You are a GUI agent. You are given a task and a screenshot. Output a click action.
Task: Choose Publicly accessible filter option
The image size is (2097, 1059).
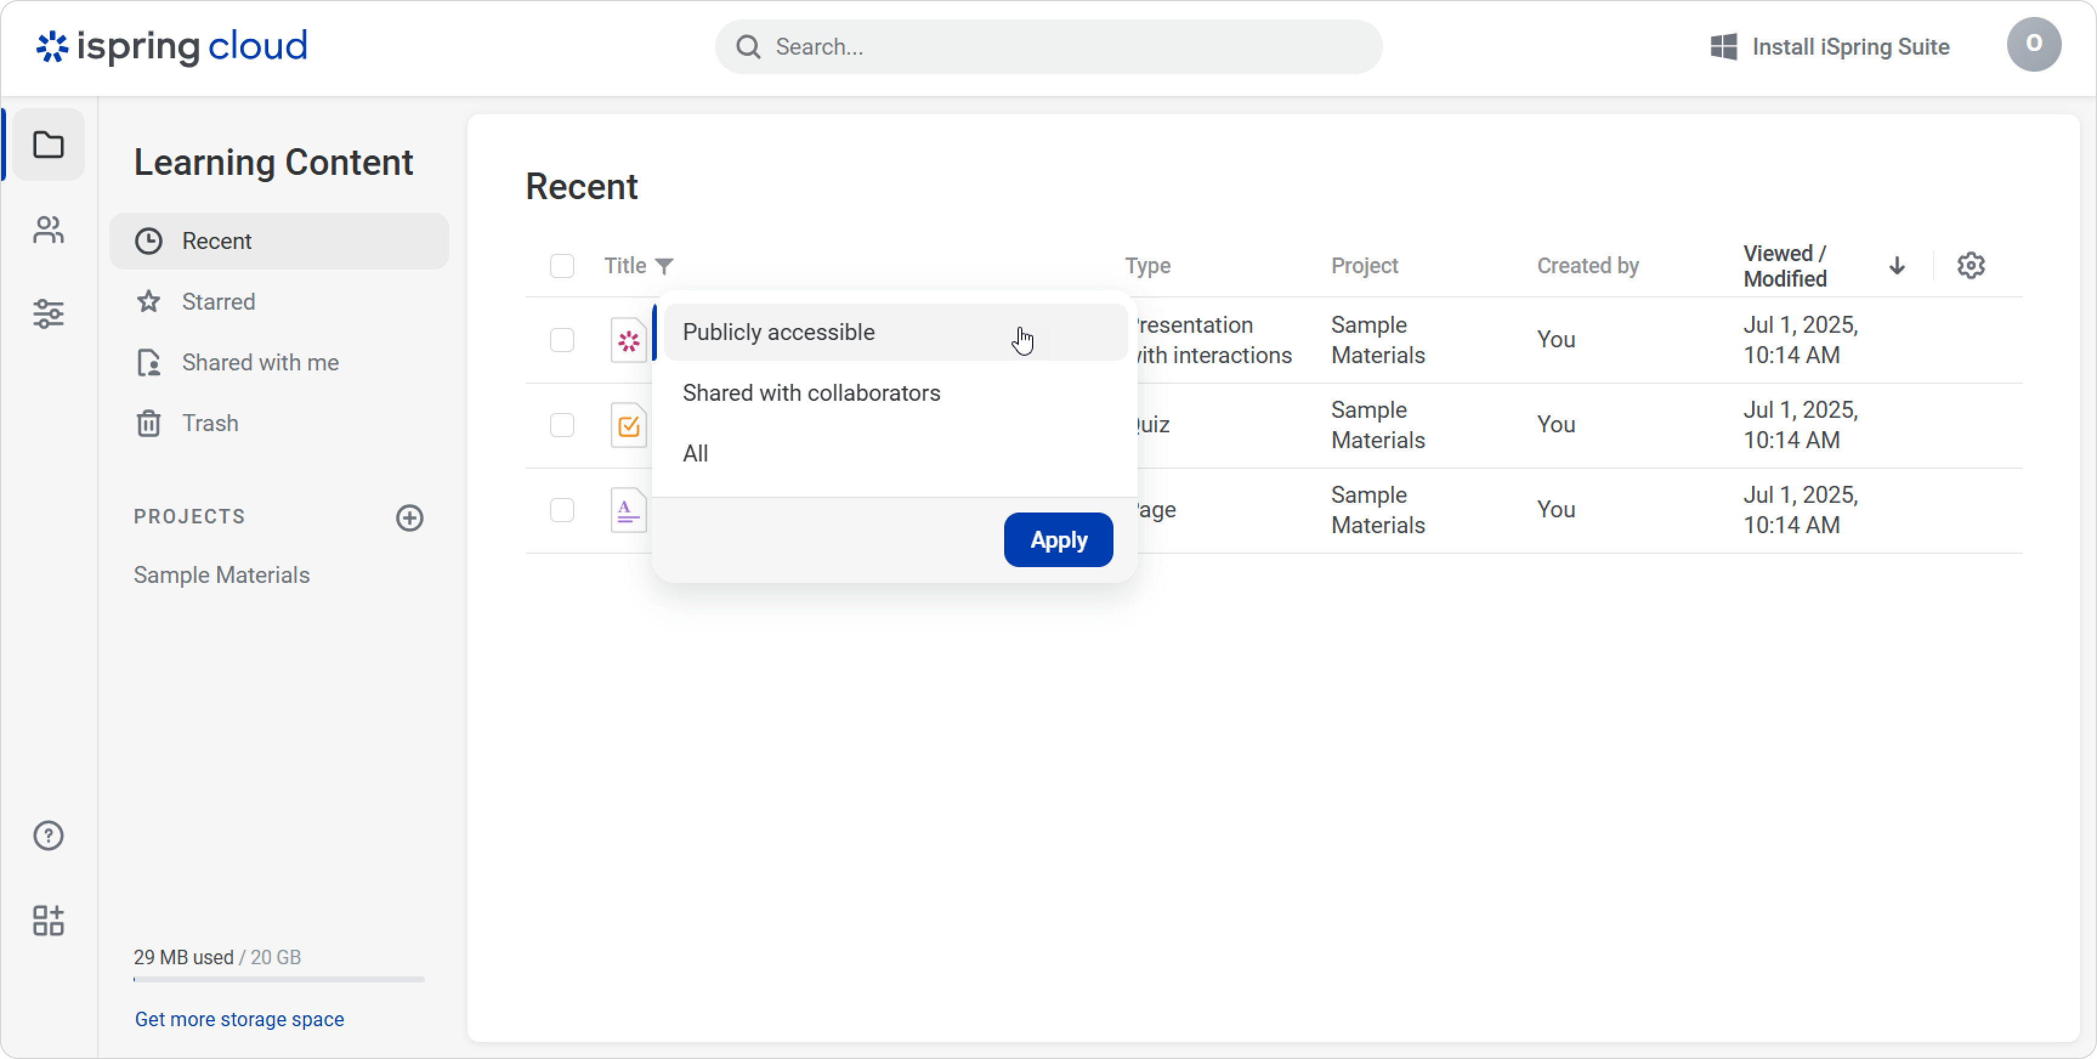click(896, 332)
